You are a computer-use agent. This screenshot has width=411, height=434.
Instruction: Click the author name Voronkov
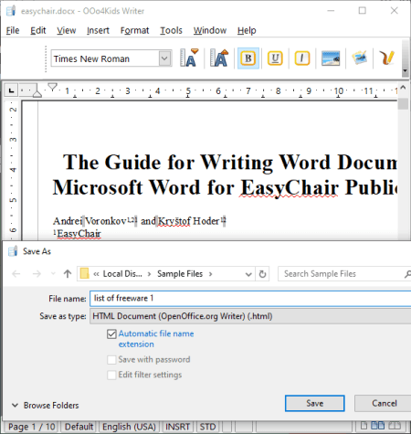point(106,221)
